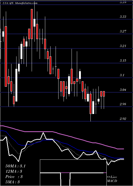Click the 3.33 price axis label
Viewport: 133px width, 186px height.
pyautogui.click(x=123, y=17)
